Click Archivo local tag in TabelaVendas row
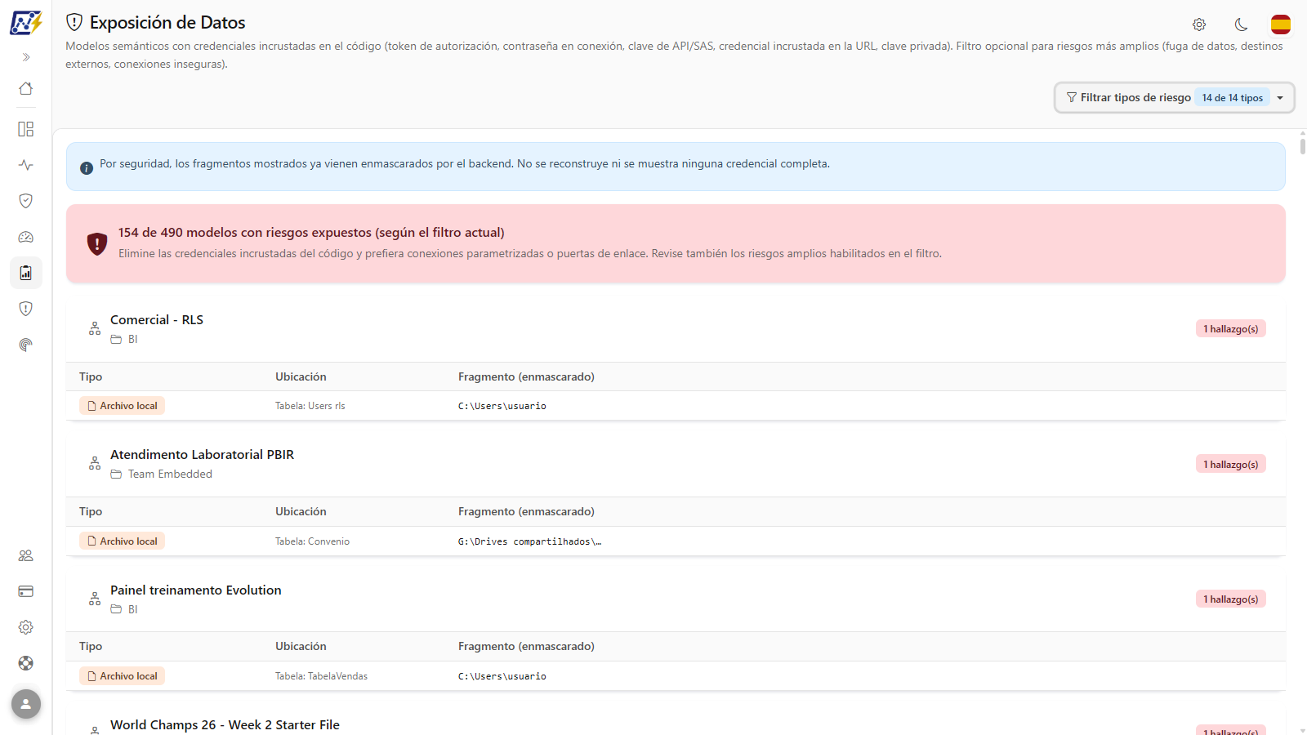This screenshot has width=1307, height=735. pyautogui.click(x=123, y=676)
